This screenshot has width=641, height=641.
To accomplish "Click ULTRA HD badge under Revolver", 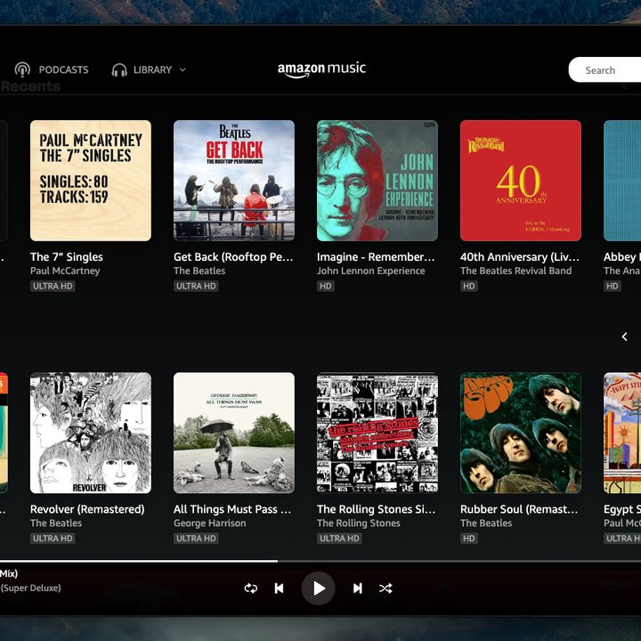I will point(53,539).
